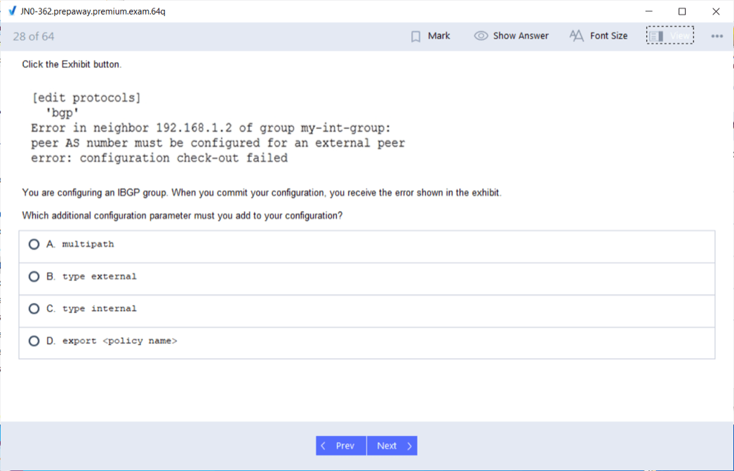Minimize the exam window
The image size is (734, 471).
pyautogui.click(x=649, y=11)
